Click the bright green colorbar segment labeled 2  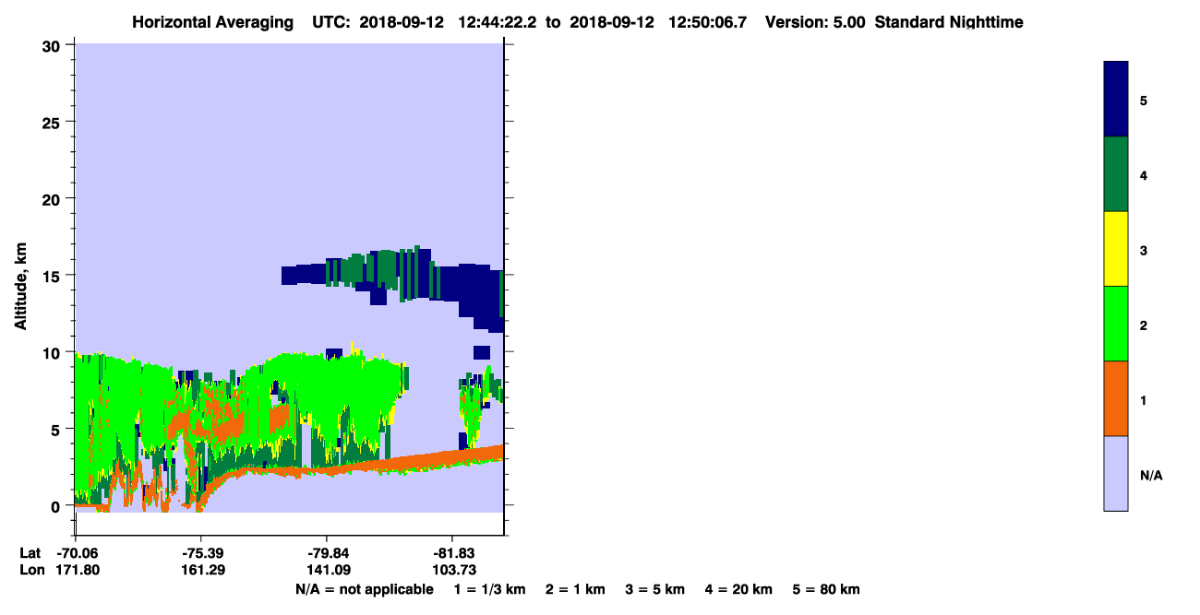click(x=1116, y=324)
